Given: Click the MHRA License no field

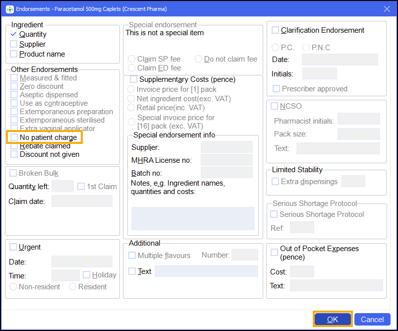Looking at the screenshot, I should [227, 160].
